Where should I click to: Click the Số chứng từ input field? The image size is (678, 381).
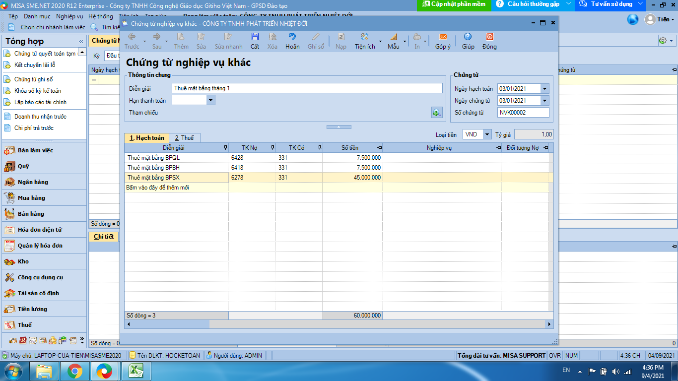523,113
